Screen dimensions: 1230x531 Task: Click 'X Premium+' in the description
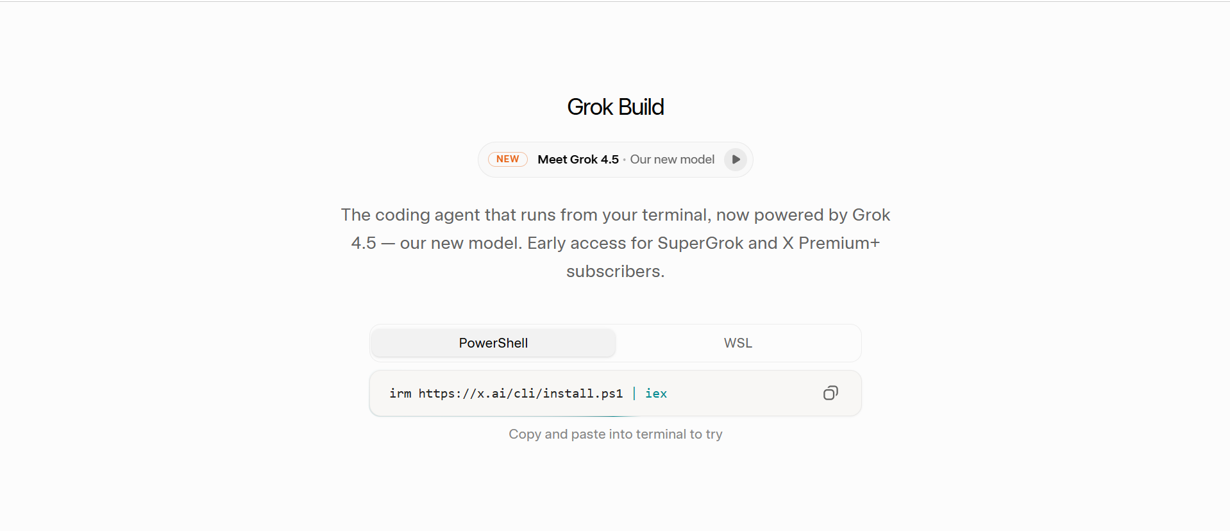pos(831,243)
